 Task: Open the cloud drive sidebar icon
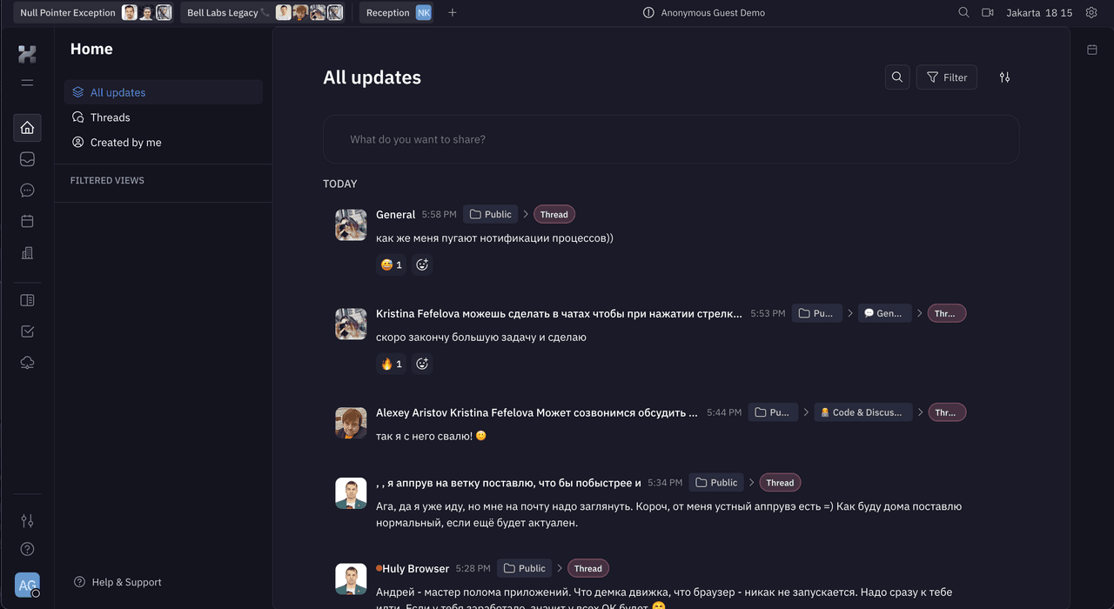(27, 363)
